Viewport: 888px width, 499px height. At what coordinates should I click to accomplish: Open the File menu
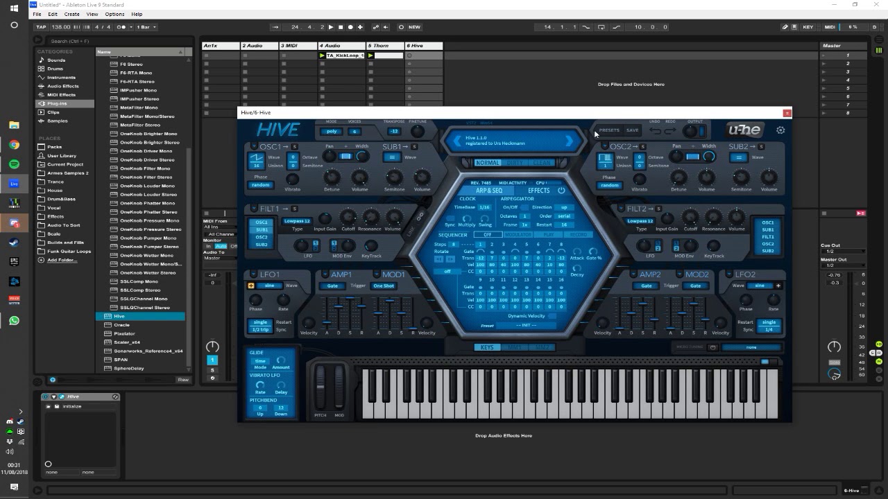pyautogui.click(x=37, y=14)
